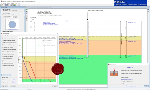Click the Computer Hardware ID value
150x90 pixels.
pos(127,79)
